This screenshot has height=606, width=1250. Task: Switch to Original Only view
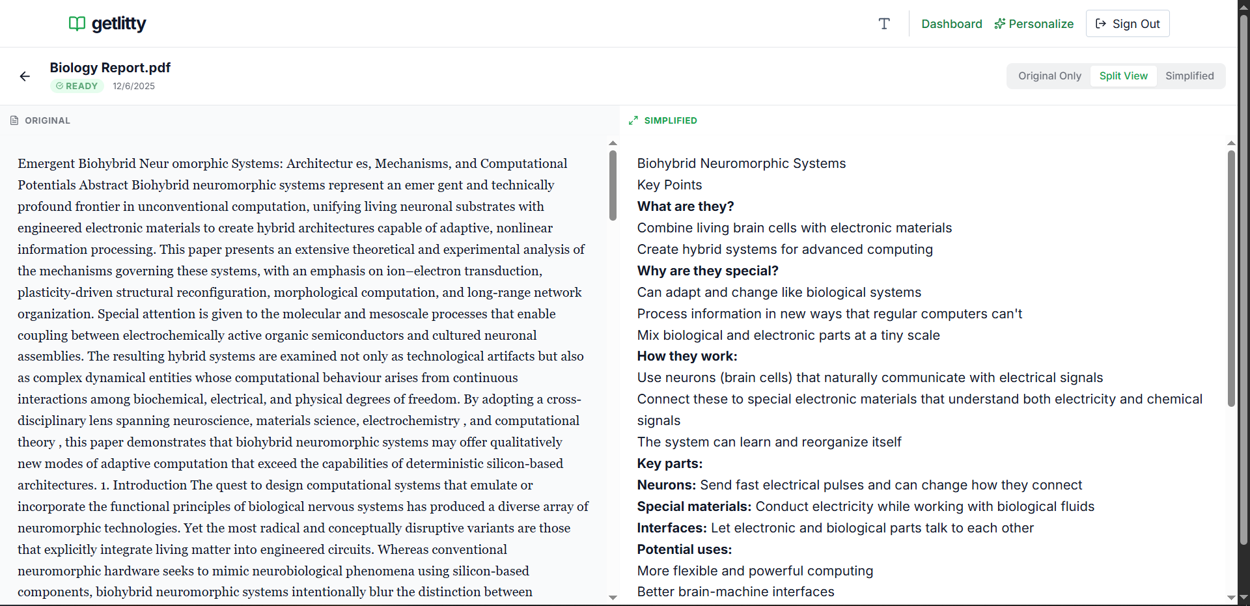tap(1049, 76)
